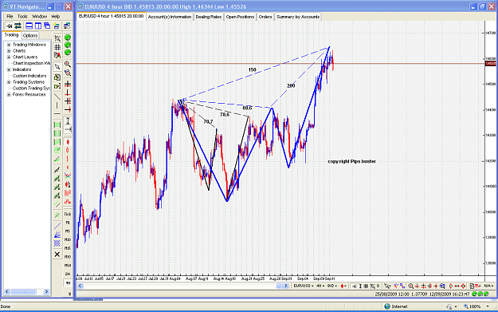Select the horizontal line drawing tool
This screenshot has height=312, width=498.
pos(57,113)
